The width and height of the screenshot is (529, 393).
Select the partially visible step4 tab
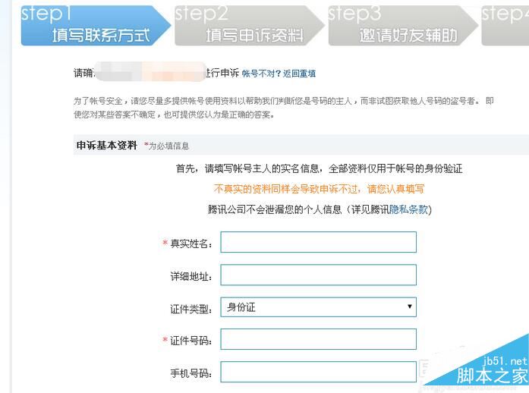pos(507,25)
